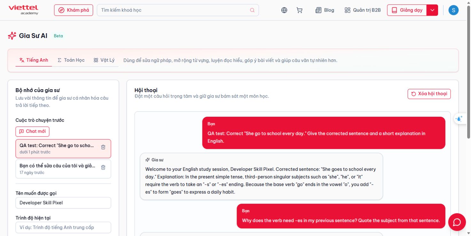Open the conversation from 17 ngày trước

click(63, 169)
